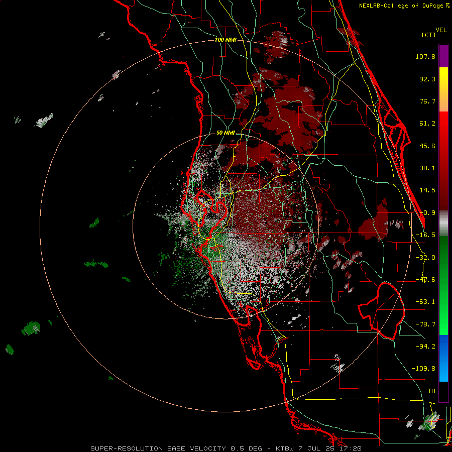Click the 14.5 velocity scale value
The width and height of the screenshot is (452, 452).
(427, 190)
